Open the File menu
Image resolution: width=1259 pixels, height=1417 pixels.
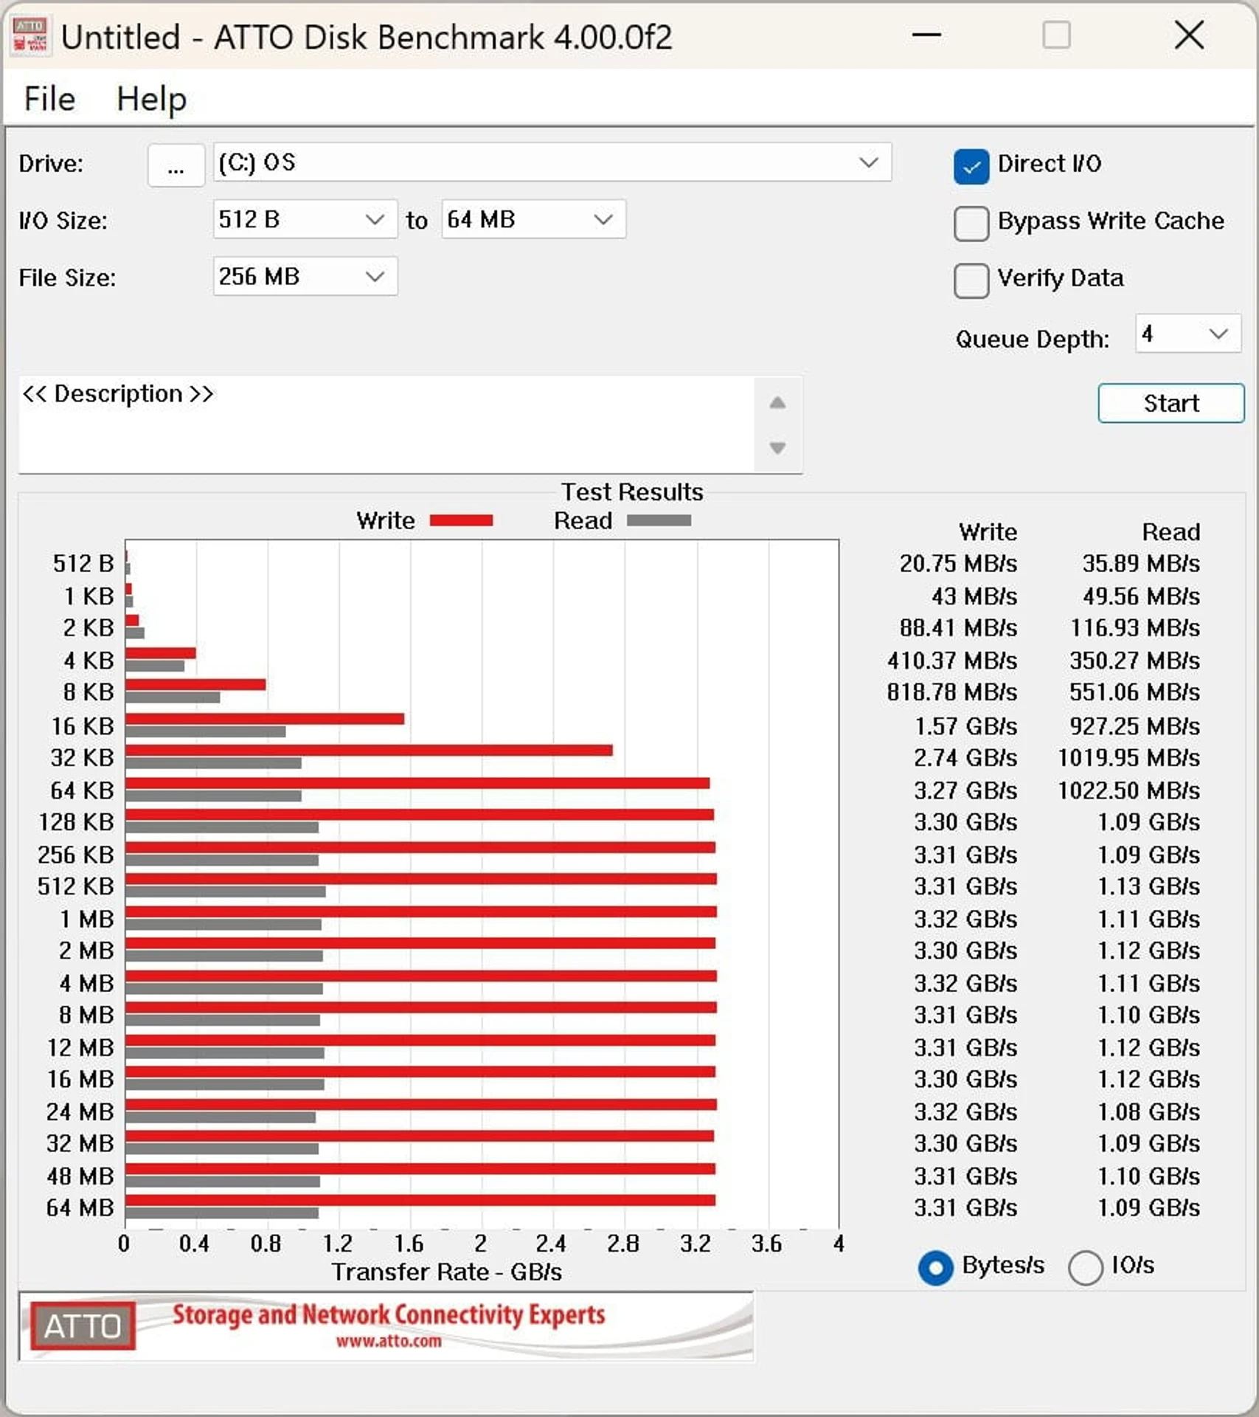[49, 99]
